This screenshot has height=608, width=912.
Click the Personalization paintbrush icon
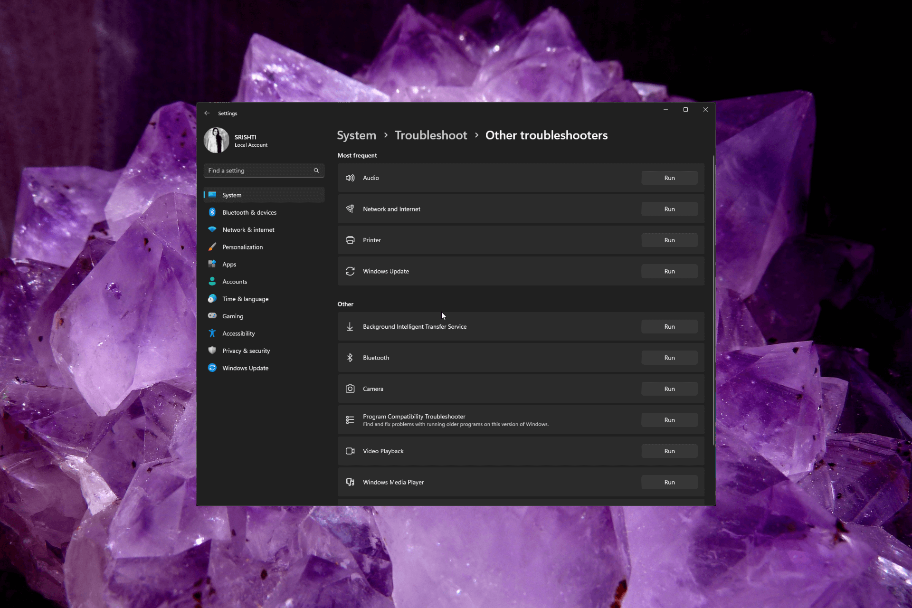click(212, 247)
